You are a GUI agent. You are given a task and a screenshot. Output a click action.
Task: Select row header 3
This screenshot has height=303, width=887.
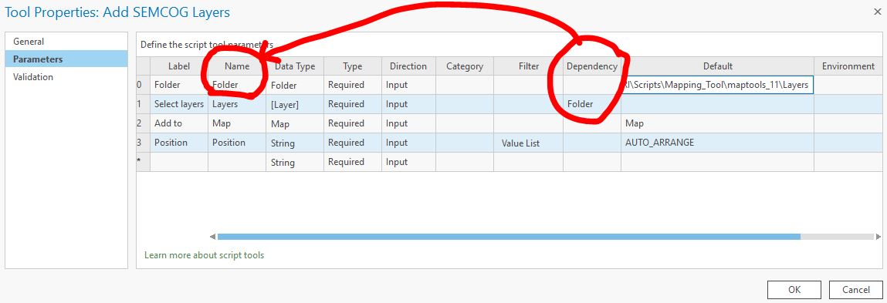tap(143, 143)
